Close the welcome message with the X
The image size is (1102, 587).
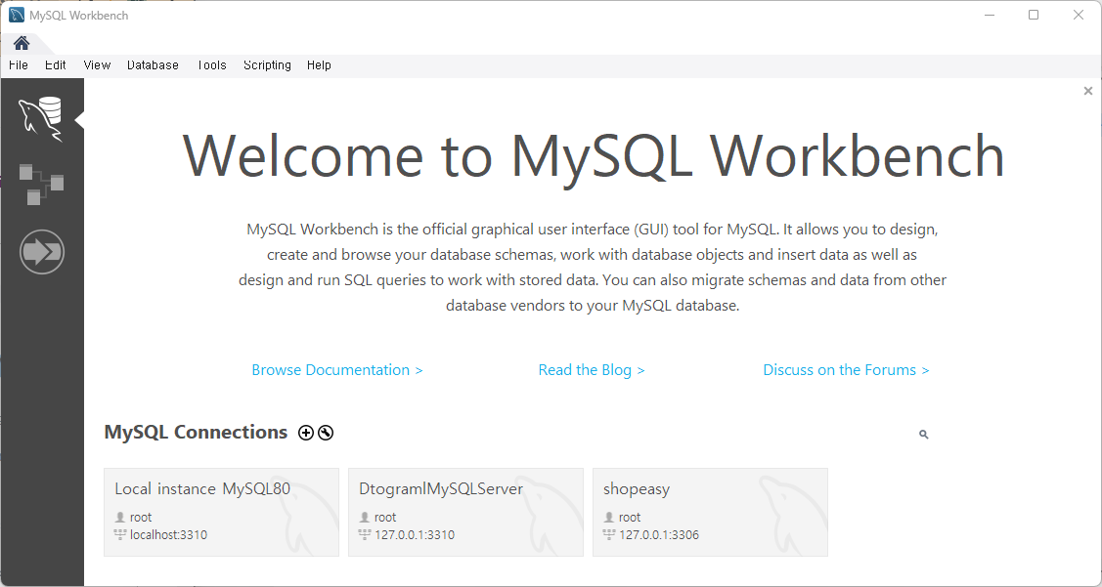click(1088, 91)
